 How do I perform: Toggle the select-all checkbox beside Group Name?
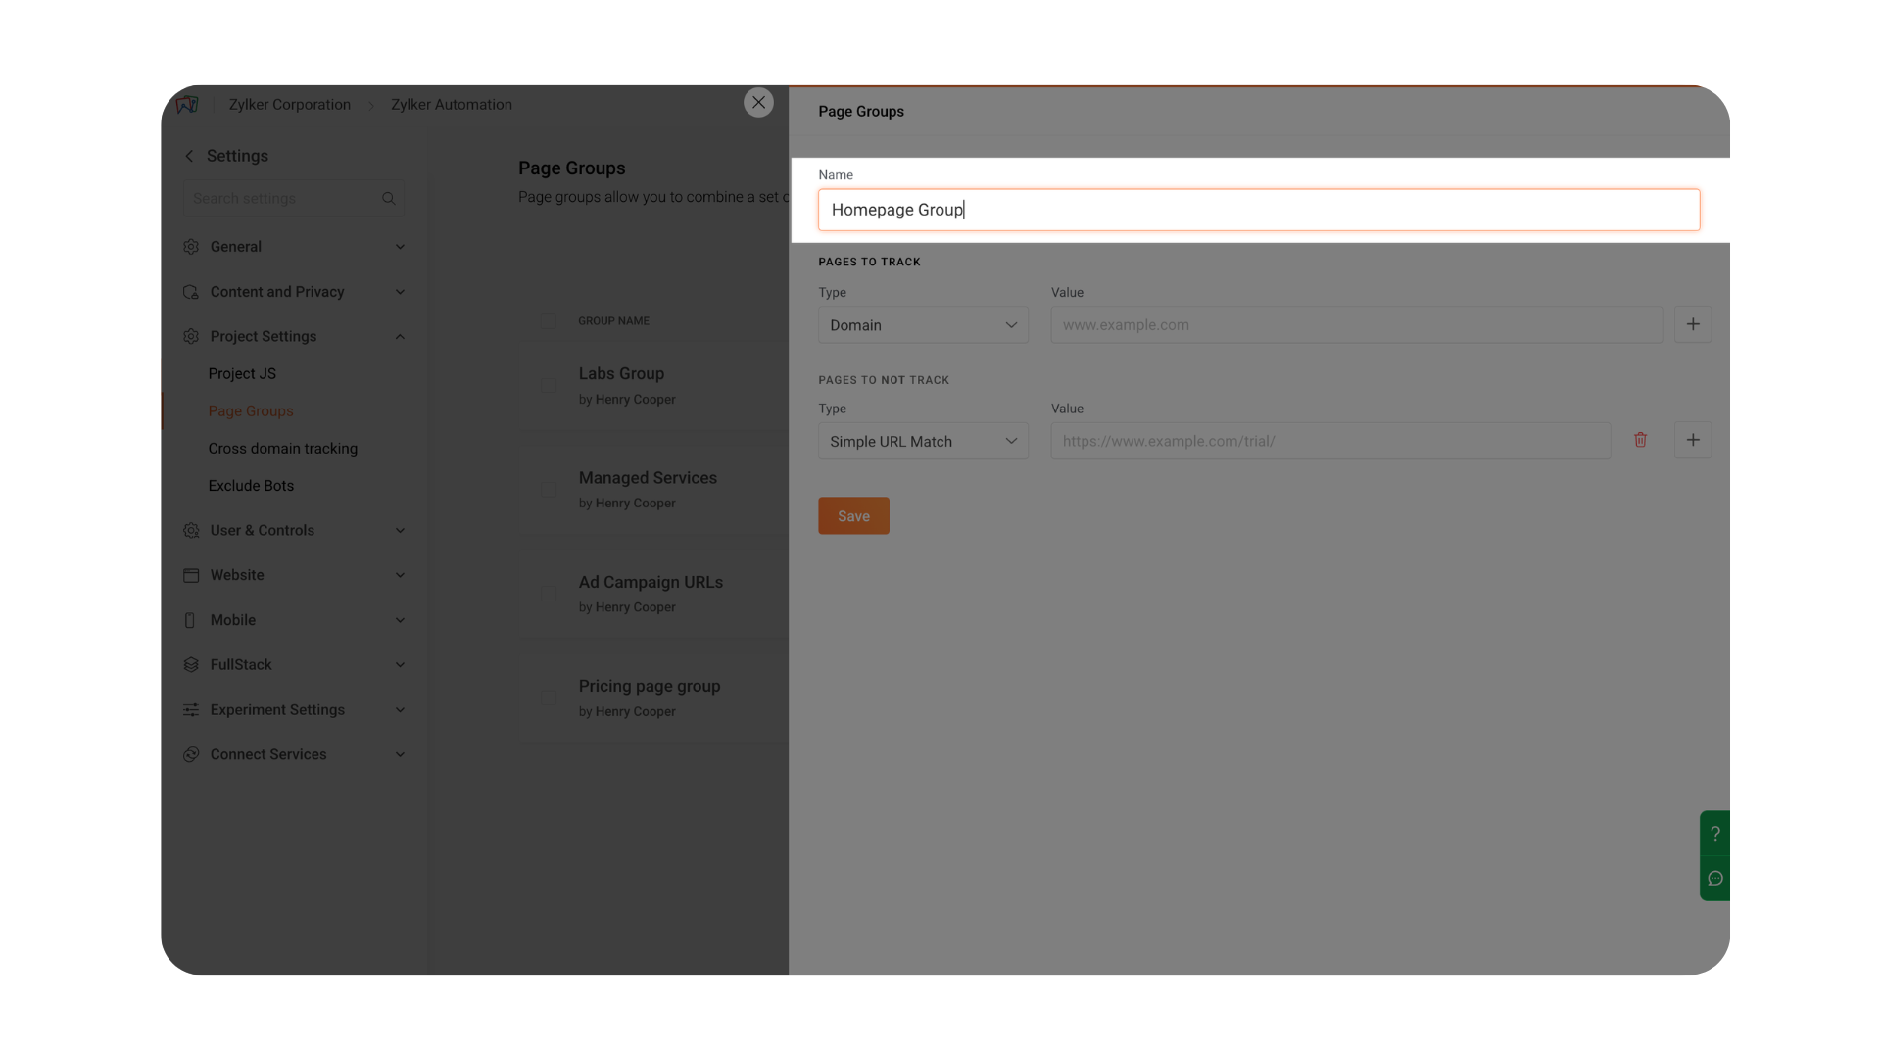pos(549,320)
